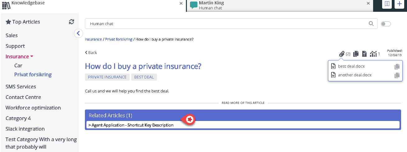The image size is (407, 152).
Task: Copy the another deal.docx attachment
Action: 397,75
